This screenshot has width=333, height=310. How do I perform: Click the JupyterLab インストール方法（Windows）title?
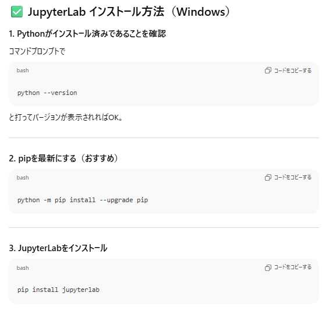tap(129, 12)
